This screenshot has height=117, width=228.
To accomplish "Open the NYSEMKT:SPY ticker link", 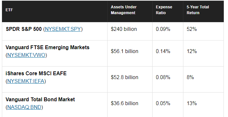I will 63,29.
